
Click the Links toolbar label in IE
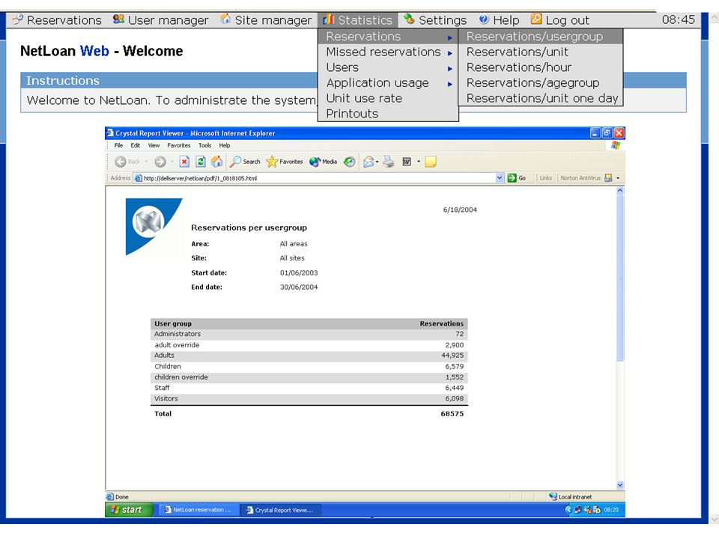546,178
